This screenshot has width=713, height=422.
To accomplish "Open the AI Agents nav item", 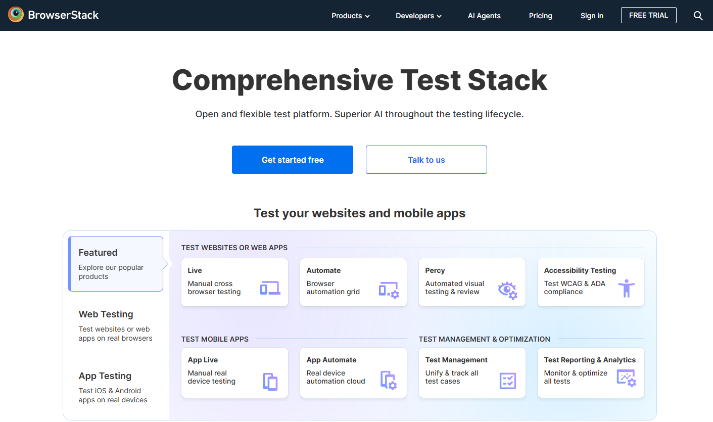I will (484, 16).
